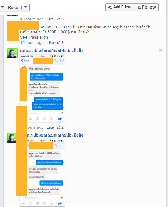
Task: Click the Add Friend button
Action: (120, 7)
